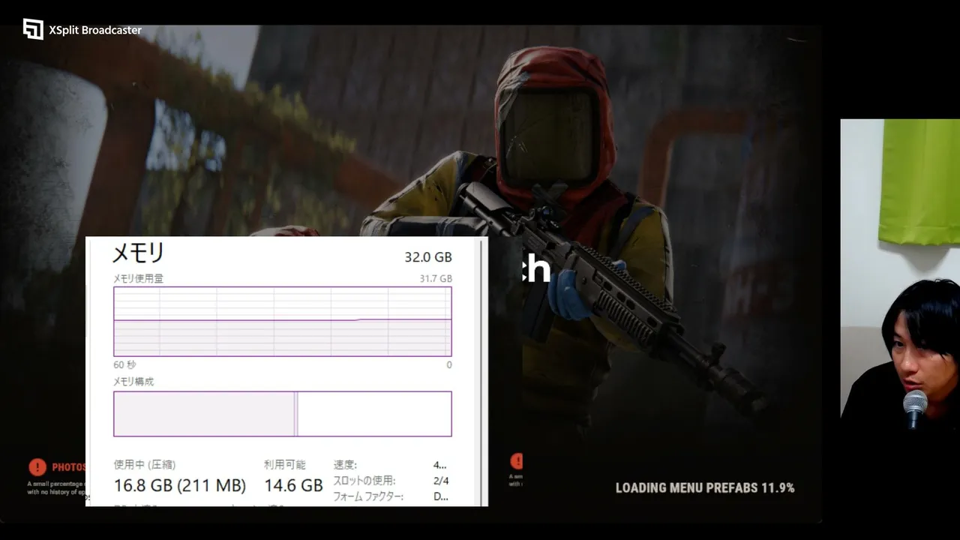Viewport: 960px width, 540px height.
Task: Click the PHOTOS warning heading
Action: tap(69, 467)
